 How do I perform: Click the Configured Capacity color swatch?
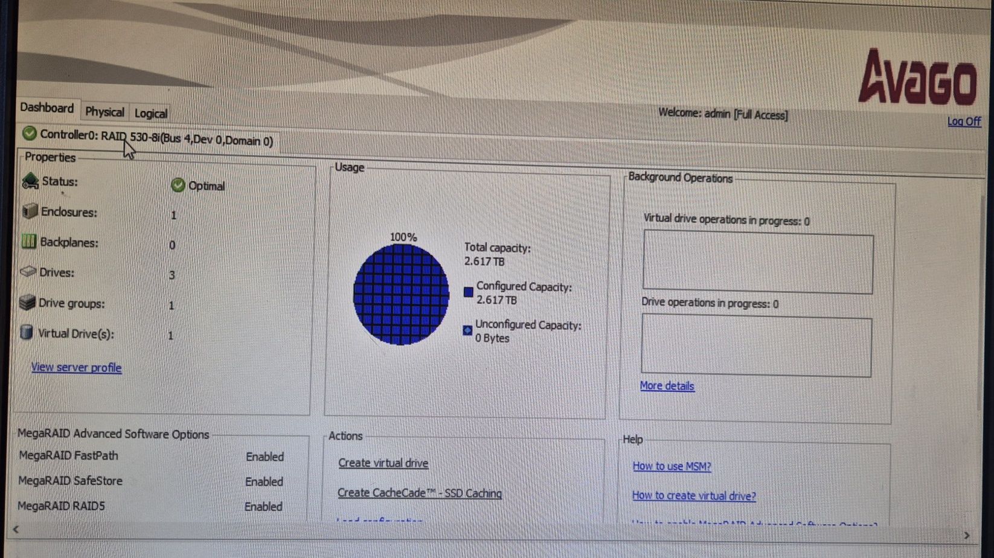point(468,292)
